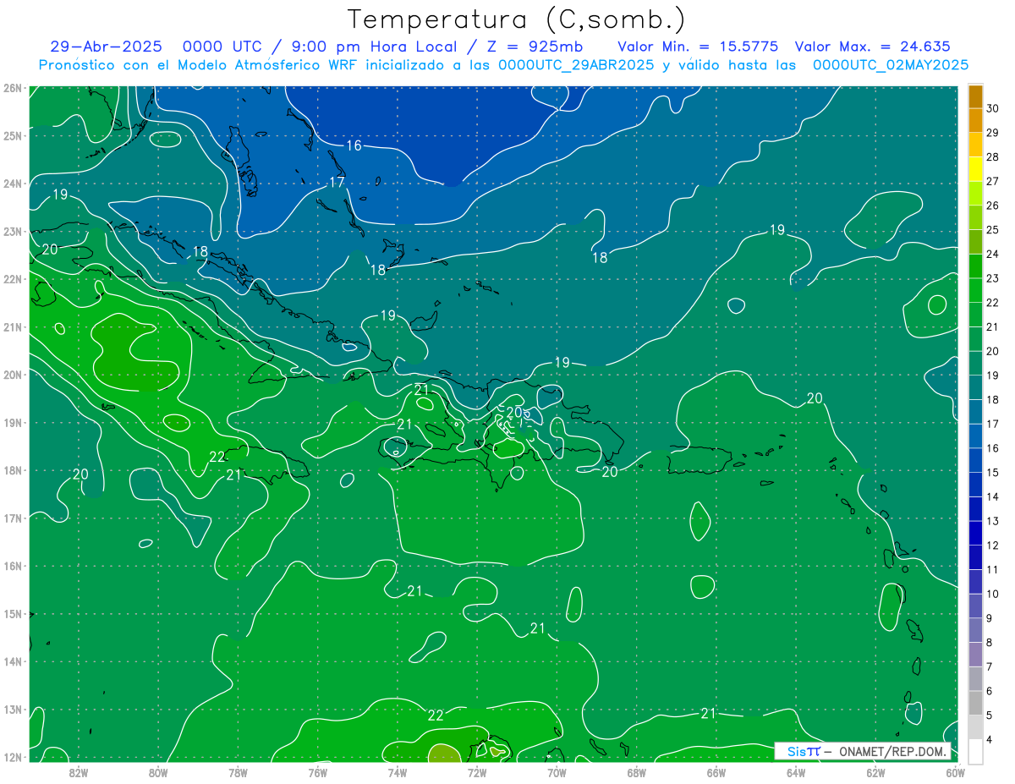Click the longitude label "74W"
1015x784 pixels.
(x=398, y=771)
